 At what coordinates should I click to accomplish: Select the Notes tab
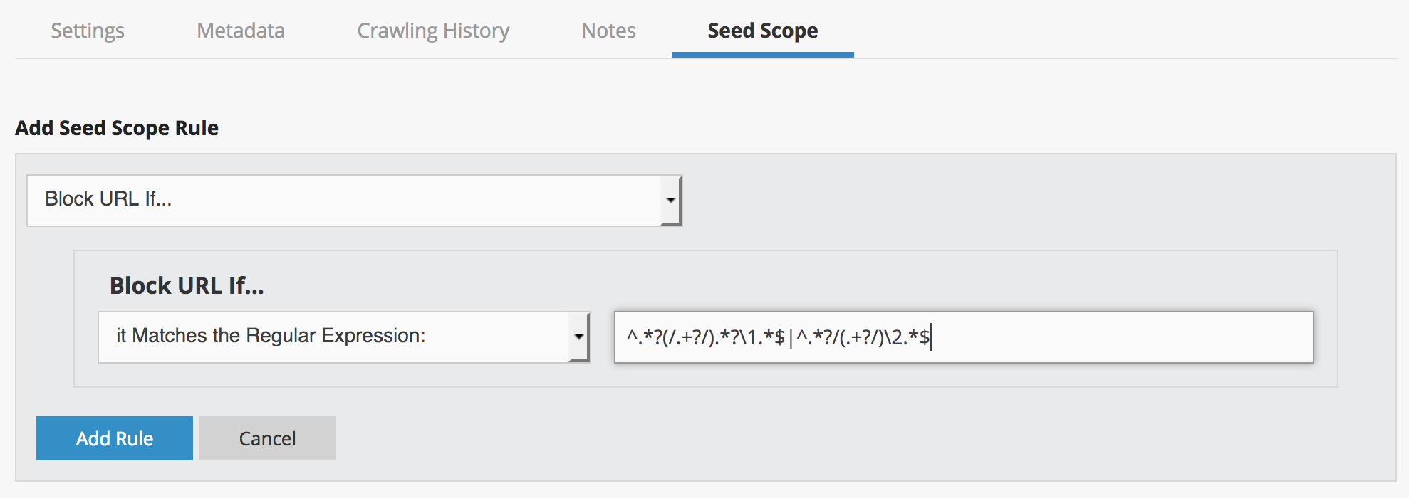[608, 31]
